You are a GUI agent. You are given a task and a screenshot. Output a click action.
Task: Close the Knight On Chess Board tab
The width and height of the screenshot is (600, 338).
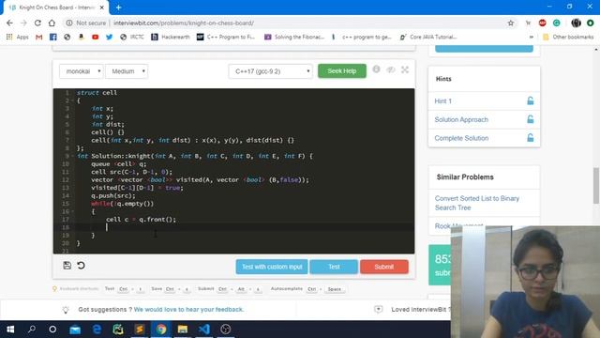(102, 8)
